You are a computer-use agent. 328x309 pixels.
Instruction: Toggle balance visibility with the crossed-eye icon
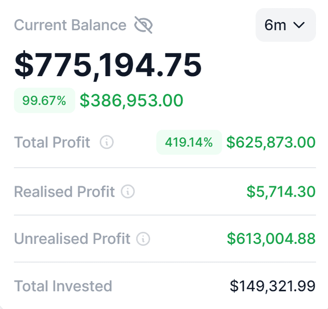point(143,25)
